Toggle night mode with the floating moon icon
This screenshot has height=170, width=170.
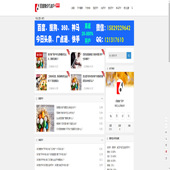(x=166, y=132)
